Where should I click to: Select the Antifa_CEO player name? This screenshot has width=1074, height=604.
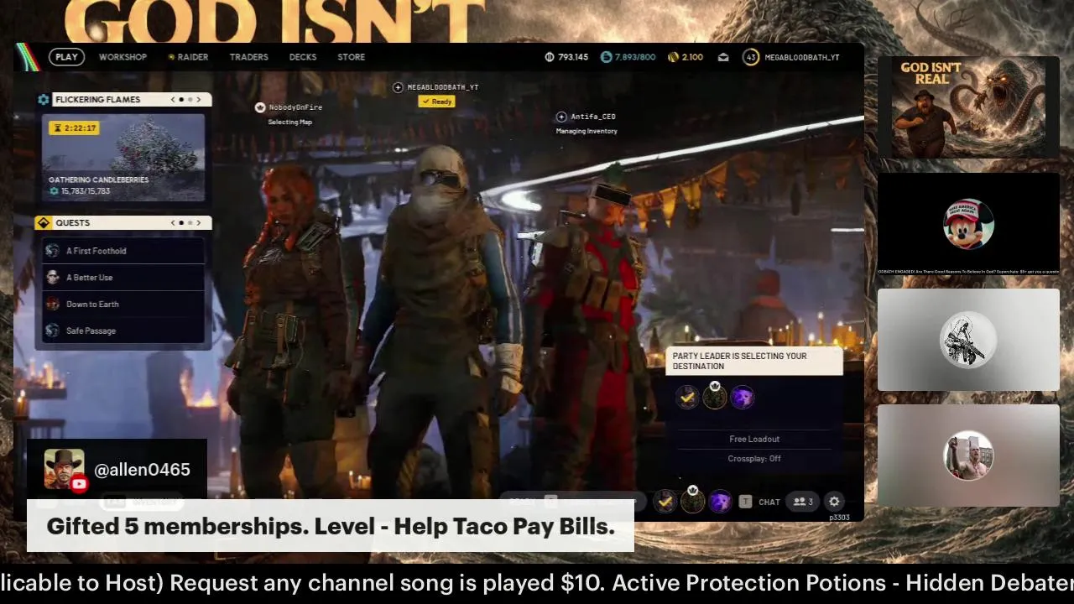593,117
